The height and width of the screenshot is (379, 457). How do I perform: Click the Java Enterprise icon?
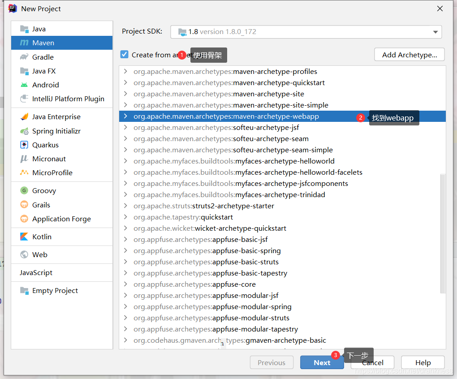click(x=24, y=116)
